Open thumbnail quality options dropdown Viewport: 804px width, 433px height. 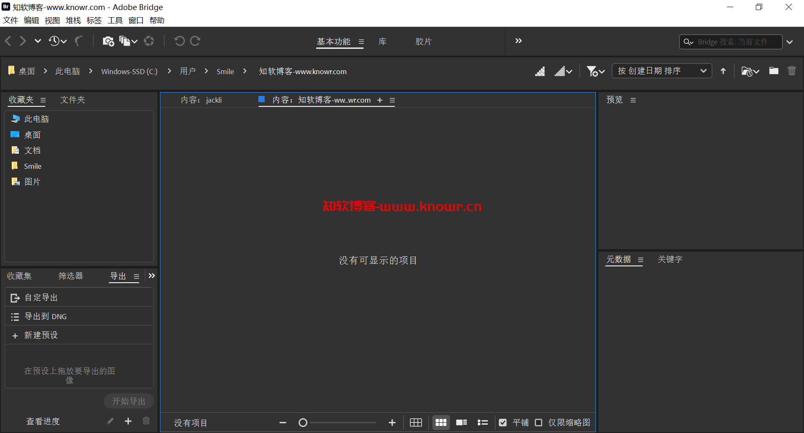(x=563, y=71)
